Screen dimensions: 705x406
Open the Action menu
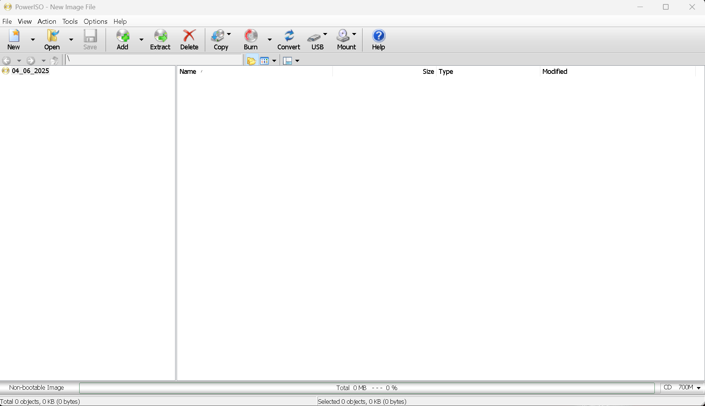tap(47, 22)
